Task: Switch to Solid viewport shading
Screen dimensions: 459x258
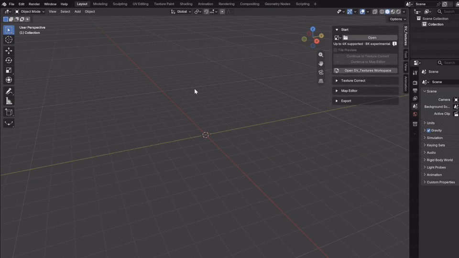Action: (387, 11)
